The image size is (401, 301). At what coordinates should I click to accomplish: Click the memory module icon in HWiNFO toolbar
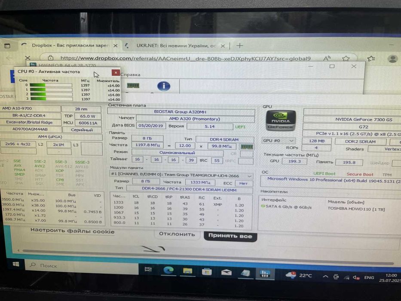click(133, 85)
